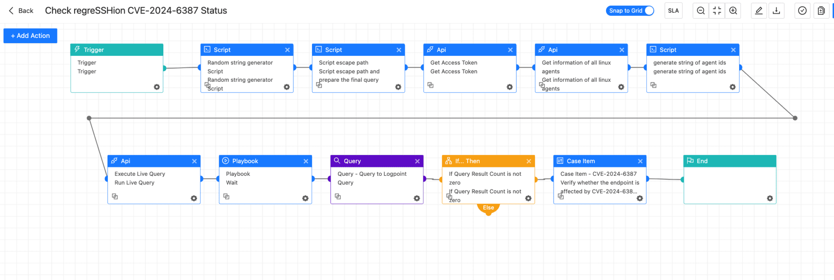Screen dimensions: 834x280
Task: Zoom out of the playbook canvas
Action: point(700,11)
